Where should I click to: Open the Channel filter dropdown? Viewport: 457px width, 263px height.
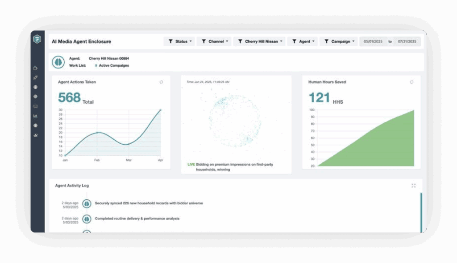tap(214, 41)
